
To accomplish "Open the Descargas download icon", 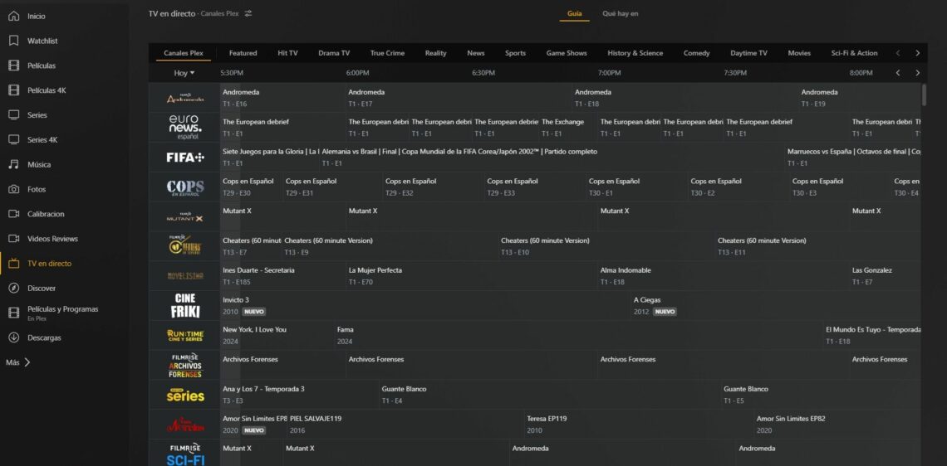I will [13, 337].
